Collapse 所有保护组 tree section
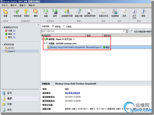 [x=2, y=45]
